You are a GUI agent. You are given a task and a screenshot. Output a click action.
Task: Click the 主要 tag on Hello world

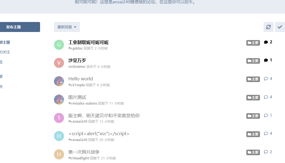pos(253,79)
